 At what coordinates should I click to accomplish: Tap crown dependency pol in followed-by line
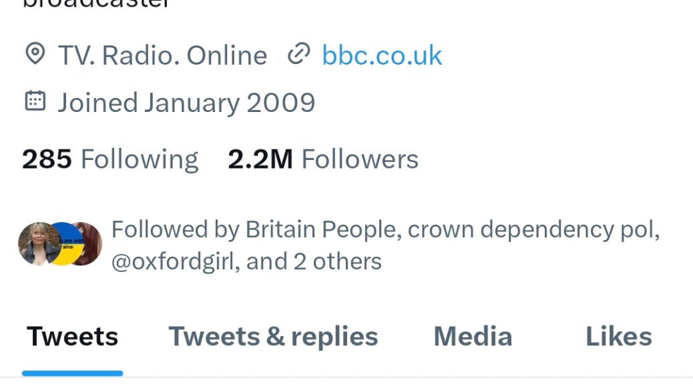(533, 229)
